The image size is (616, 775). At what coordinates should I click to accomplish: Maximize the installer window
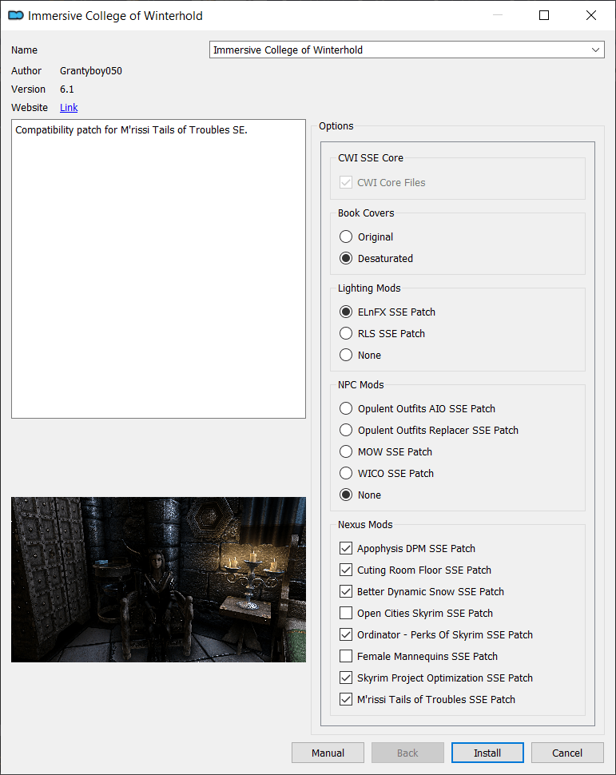[544, 15]
